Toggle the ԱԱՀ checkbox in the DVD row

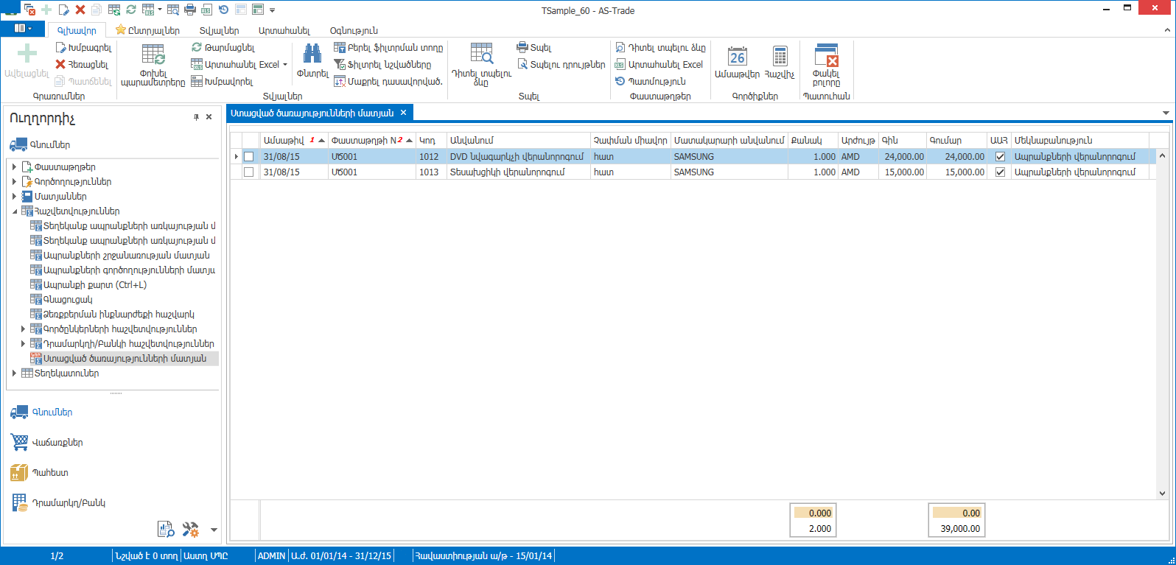point(1000,157)
